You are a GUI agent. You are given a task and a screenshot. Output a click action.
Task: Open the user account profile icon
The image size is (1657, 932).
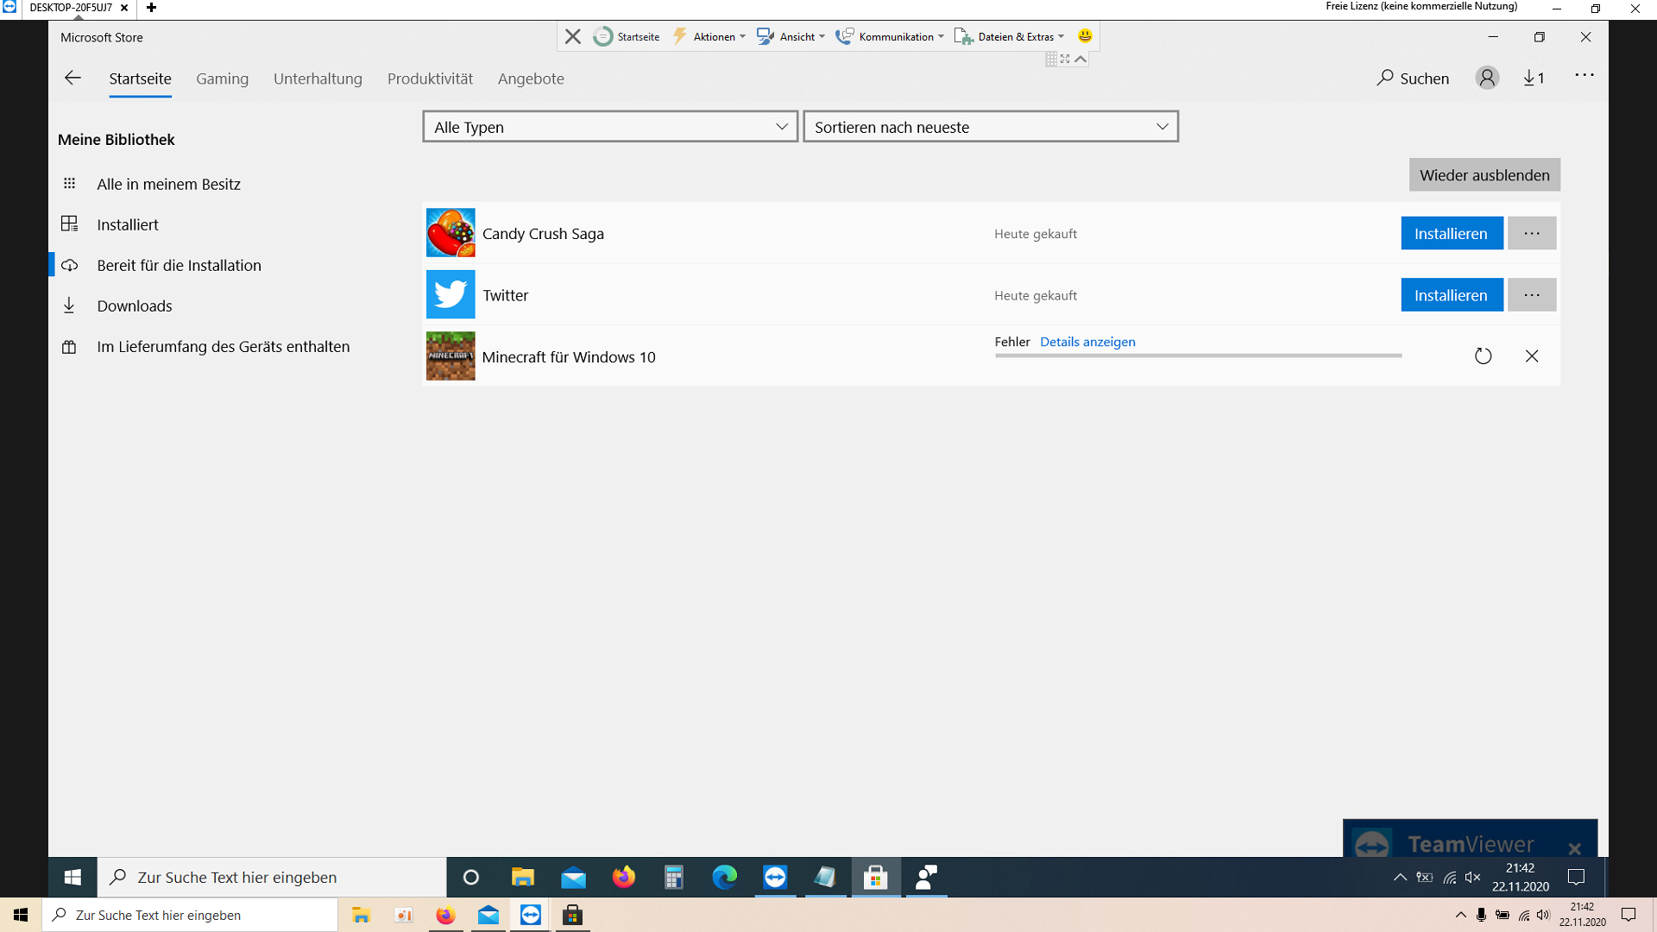pos(1486,78)
